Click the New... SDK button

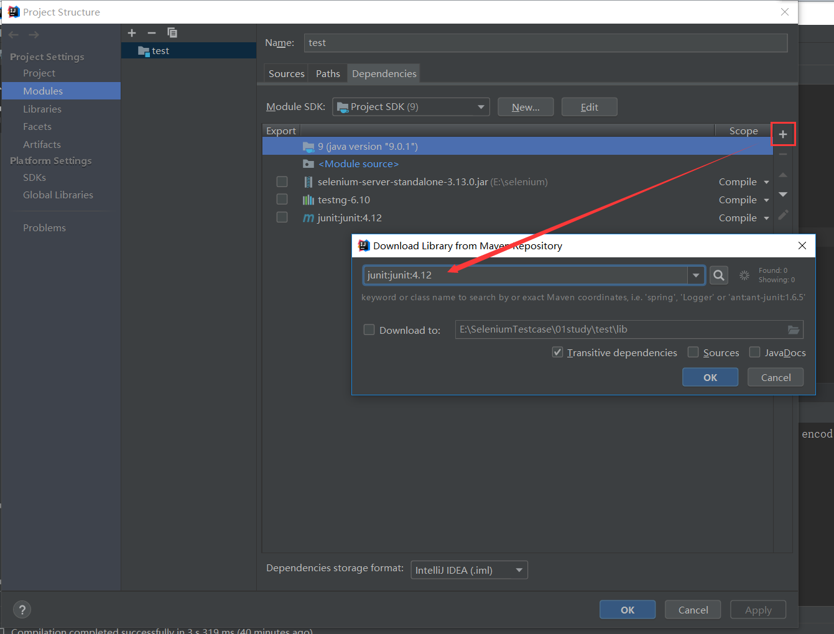(x=526, y=107)
